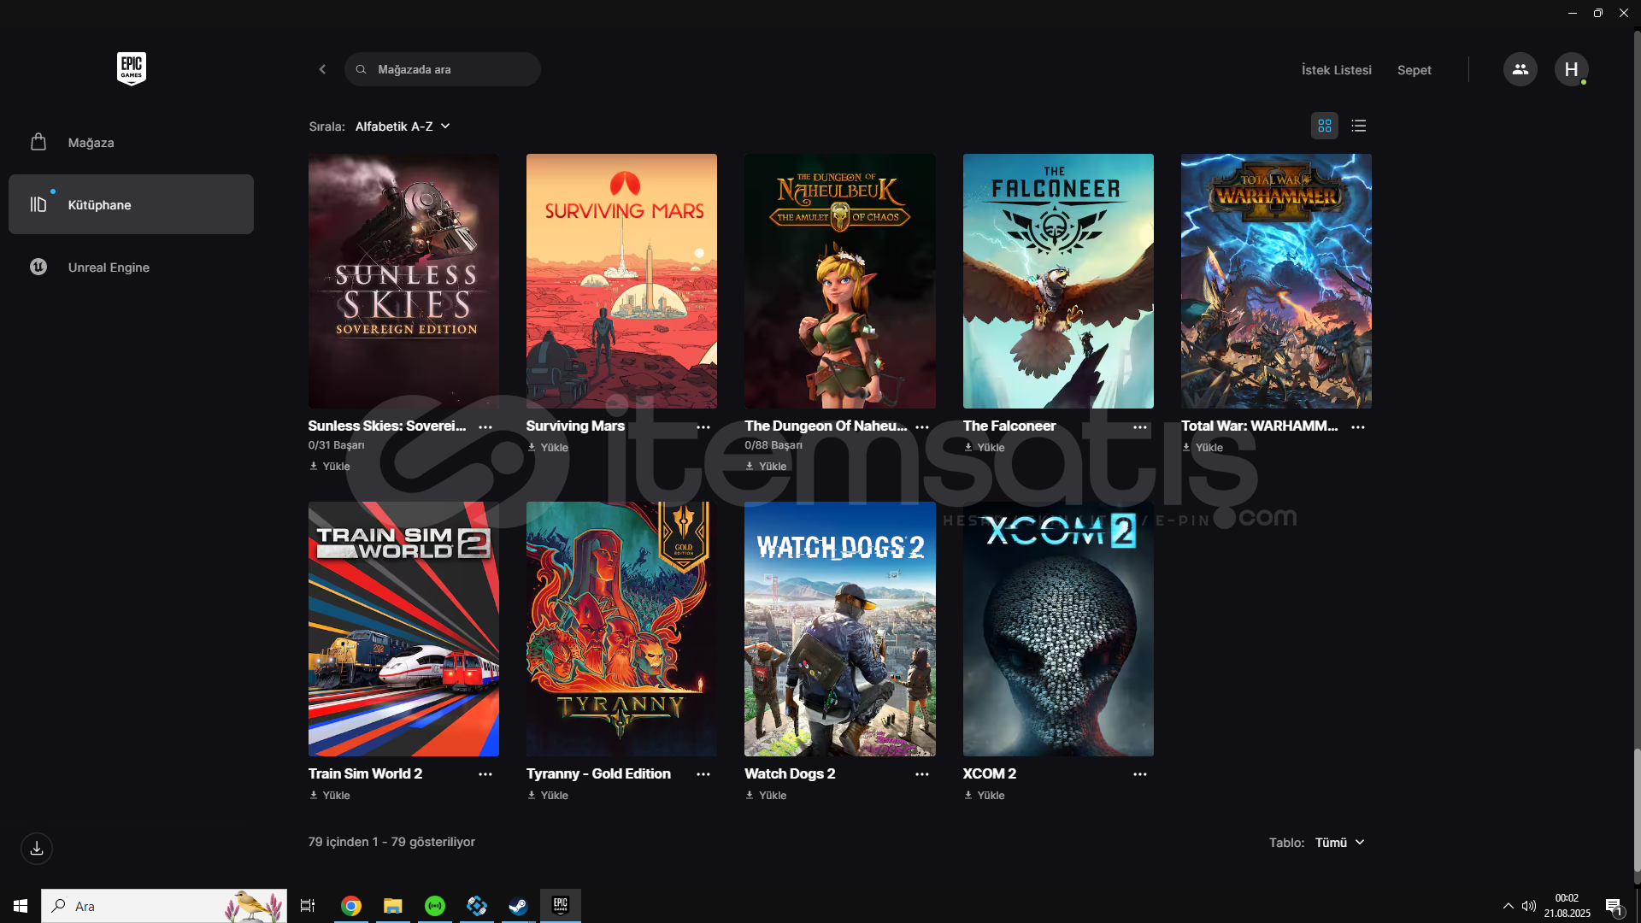Click Yükle under Train Sim World 2
1641x923 pixels.
point(330,796)
